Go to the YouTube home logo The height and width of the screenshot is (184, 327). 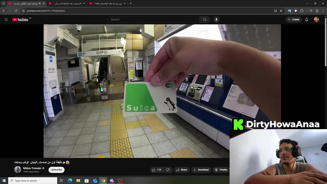coord(20,20)
